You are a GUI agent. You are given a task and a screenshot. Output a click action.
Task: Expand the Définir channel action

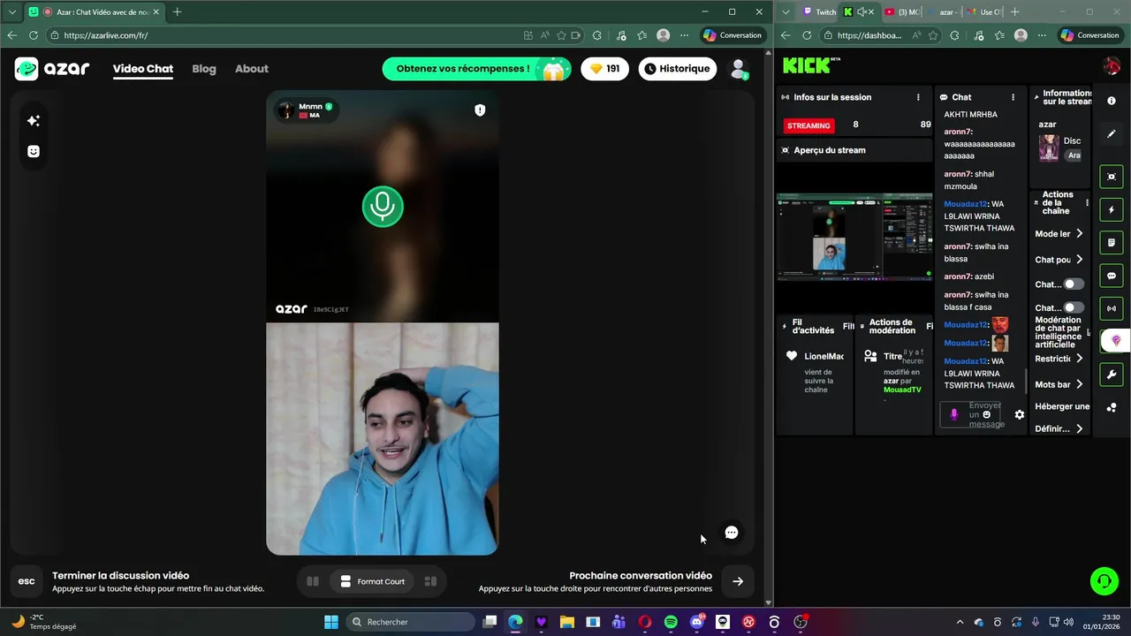[x=1059, y=428]
